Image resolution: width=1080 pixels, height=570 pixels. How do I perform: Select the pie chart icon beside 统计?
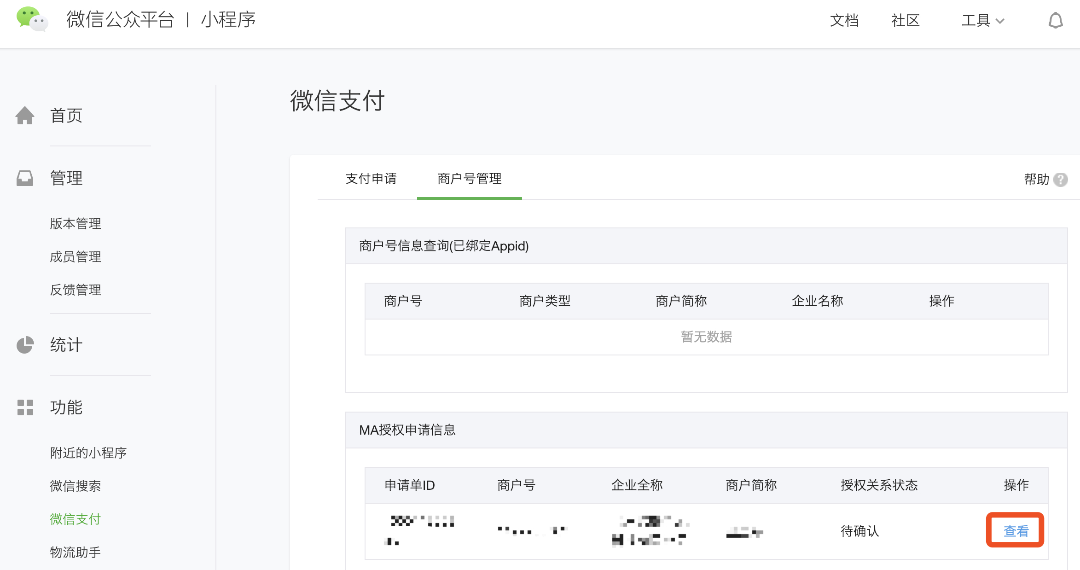pos(25,345)
